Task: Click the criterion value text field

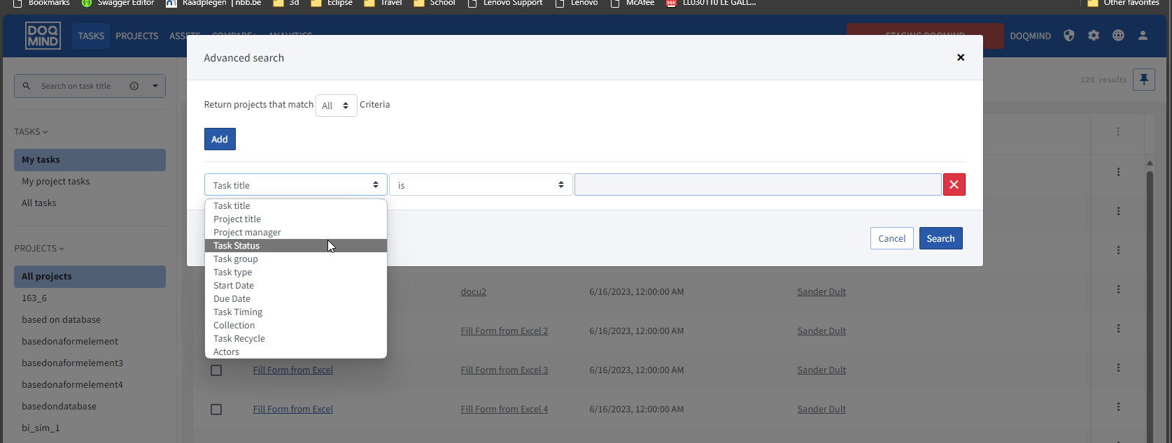Action: click(757, 185)
